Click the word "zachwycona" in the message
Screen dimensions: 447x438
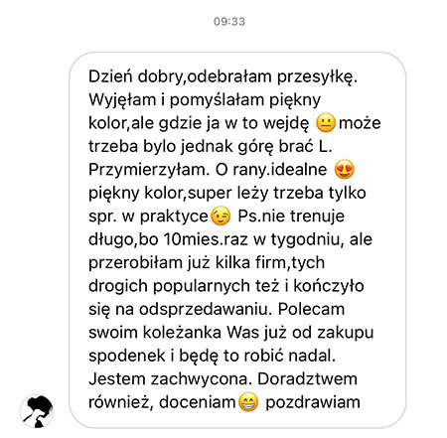tap(198, 380)
